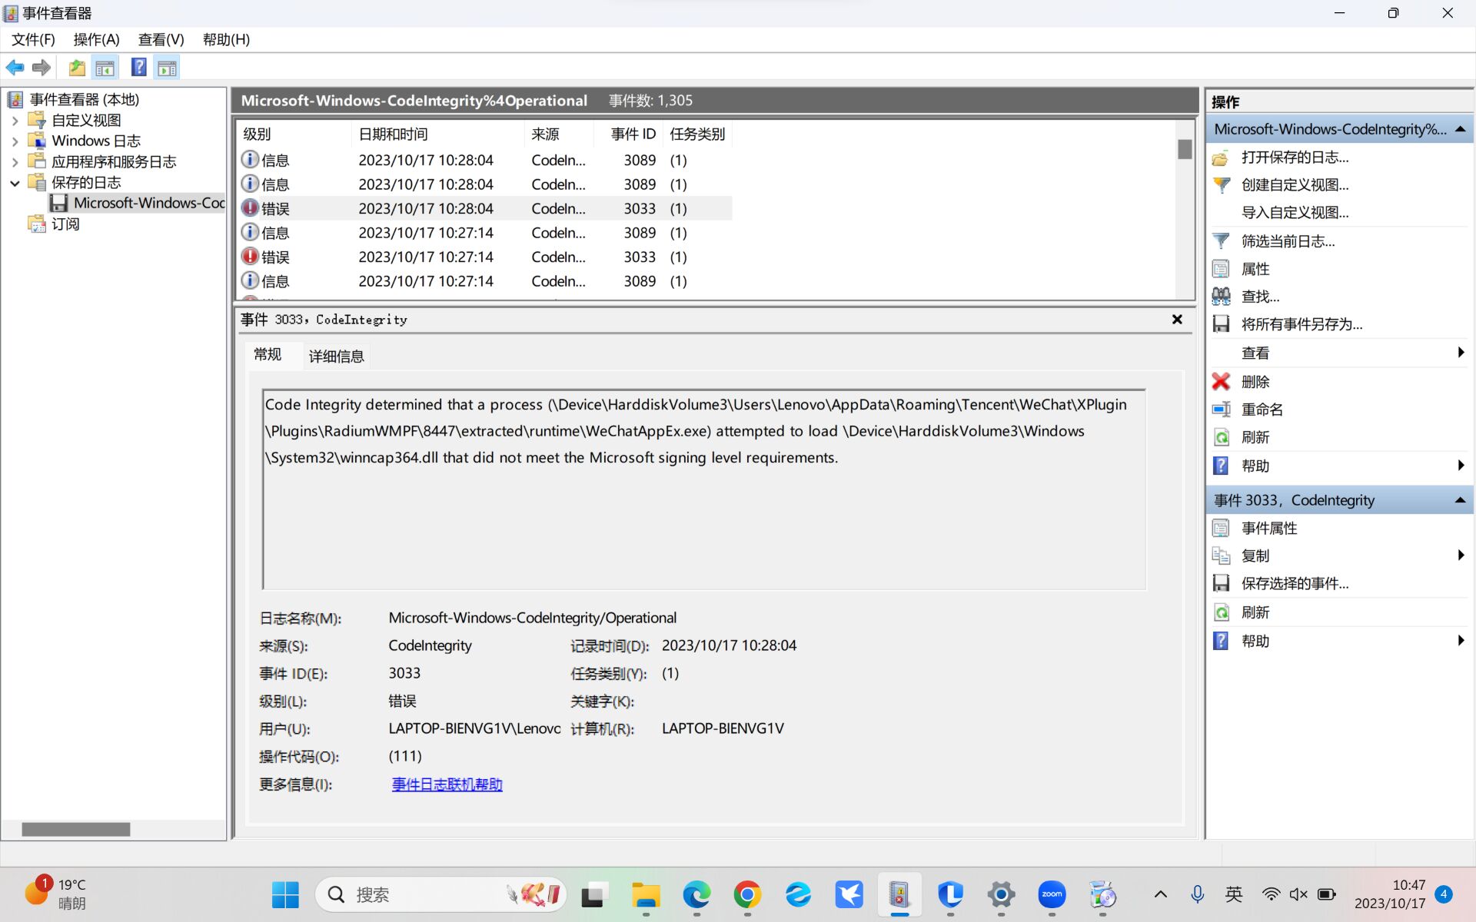Expand the 自定义视图 tree node

(x=15, y=121)
